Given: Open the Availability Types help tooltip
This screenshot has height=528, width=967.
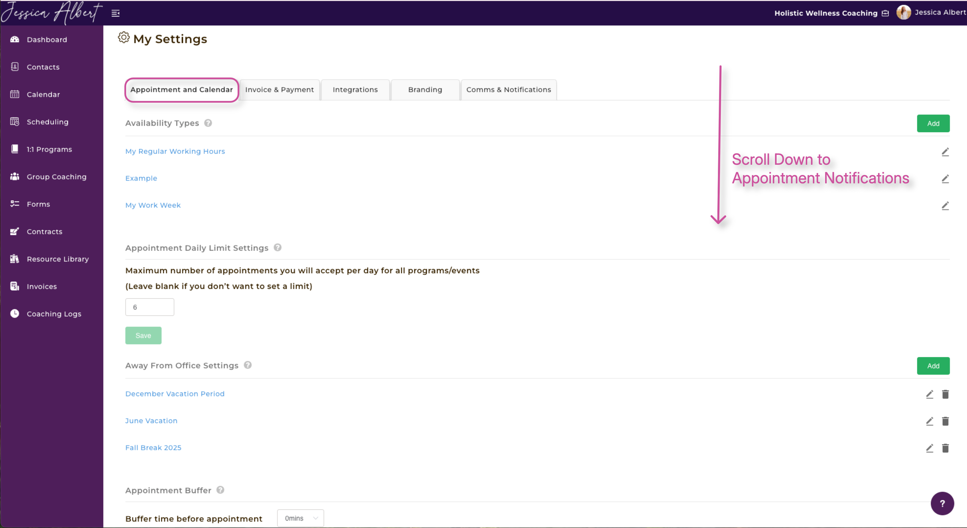Looking at the screenshot, I should (x=208, y=123).
